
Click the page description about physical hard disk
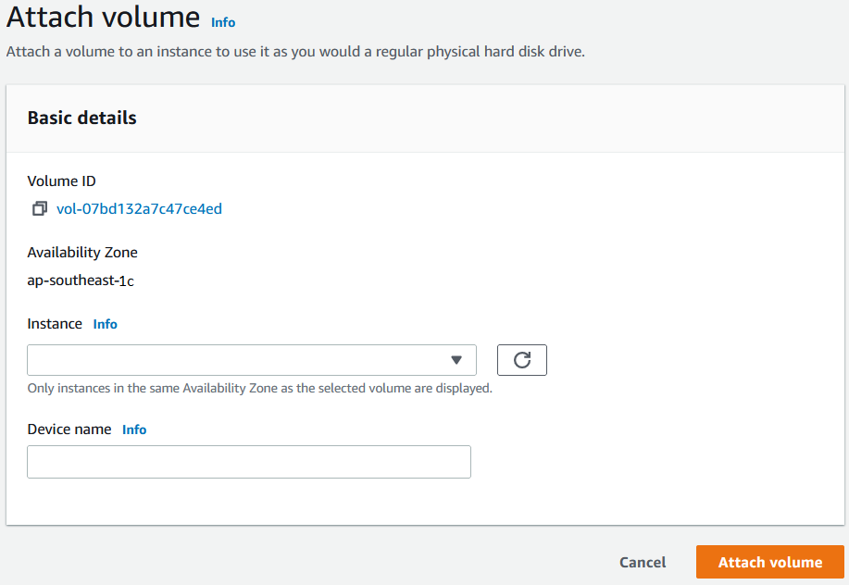point(295,52)
